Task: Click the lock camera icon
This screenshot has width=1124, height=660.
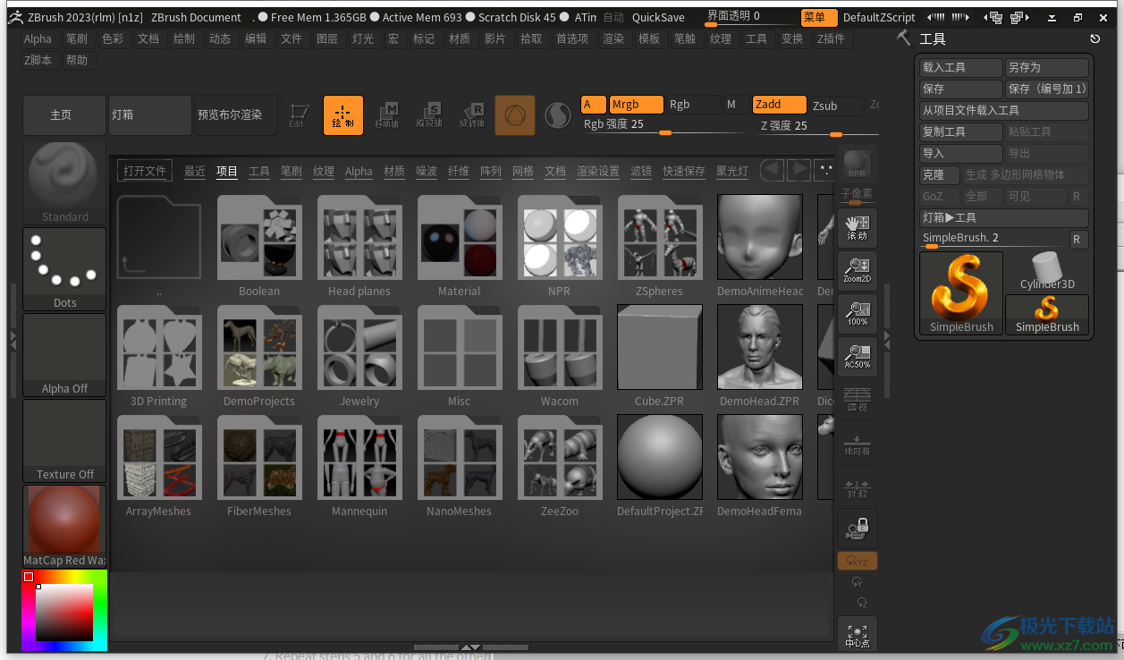Action: click(x=857, y=529)
